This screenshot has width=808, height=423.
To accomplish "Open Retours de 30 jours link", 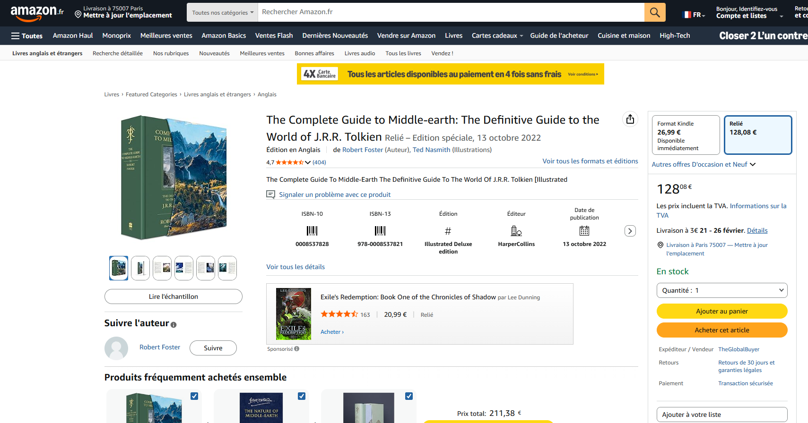I will click(x=747, y=366).
